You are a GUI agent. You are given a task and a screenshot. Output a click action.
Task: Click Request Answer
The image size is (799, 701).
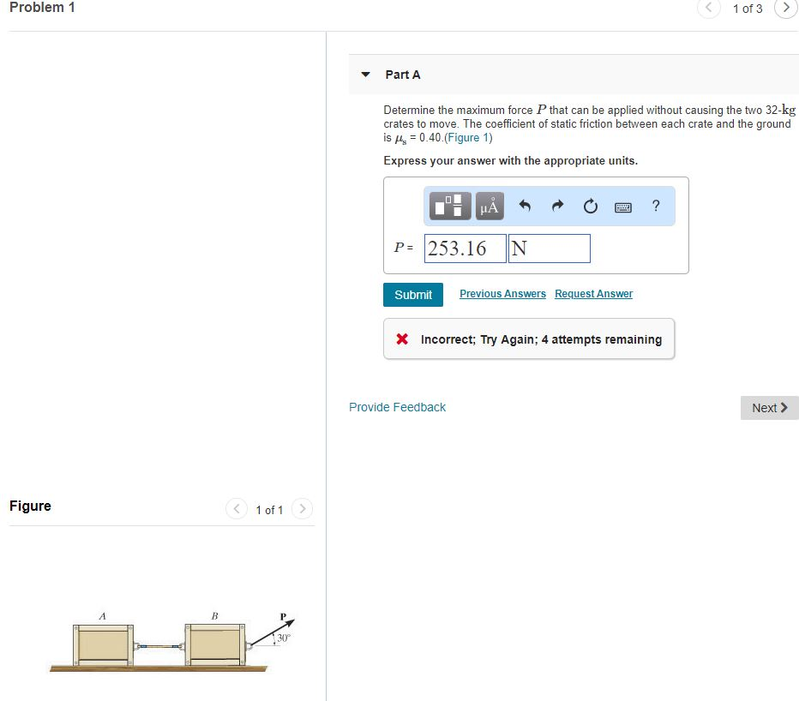point(593,293)
